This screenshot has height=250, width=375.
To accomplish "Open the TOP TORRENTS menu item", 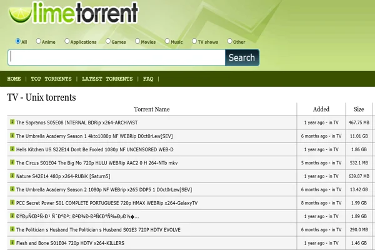I will tap(51, 79).
